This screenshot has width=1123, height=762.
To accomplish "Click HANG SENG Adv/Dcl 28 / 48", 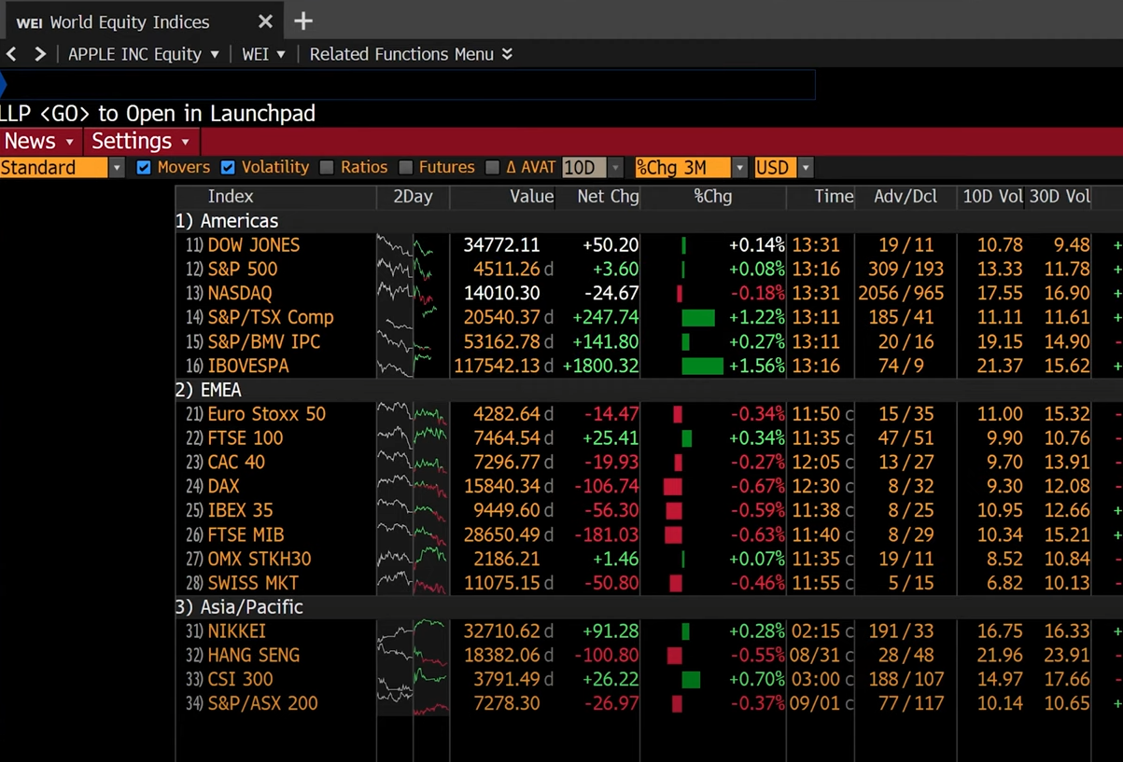I will (x=905, y=656).
